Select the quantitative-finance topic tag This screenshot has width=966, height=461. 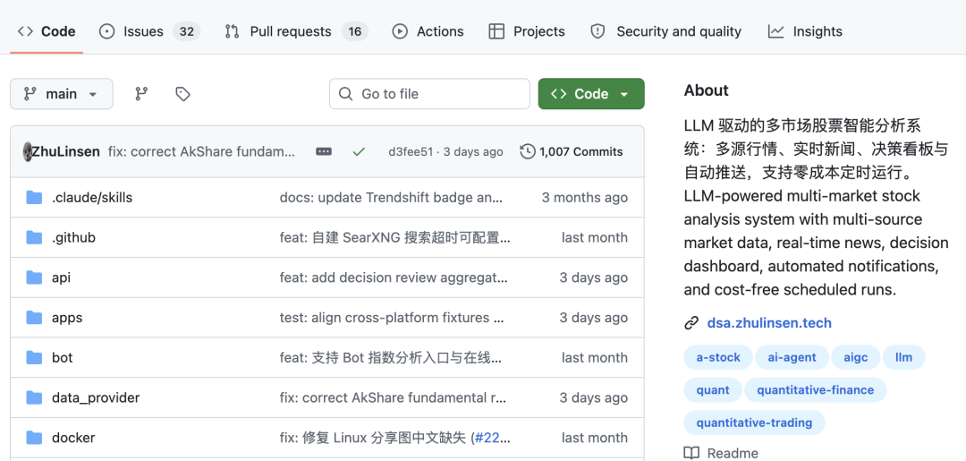coord(816,390)
